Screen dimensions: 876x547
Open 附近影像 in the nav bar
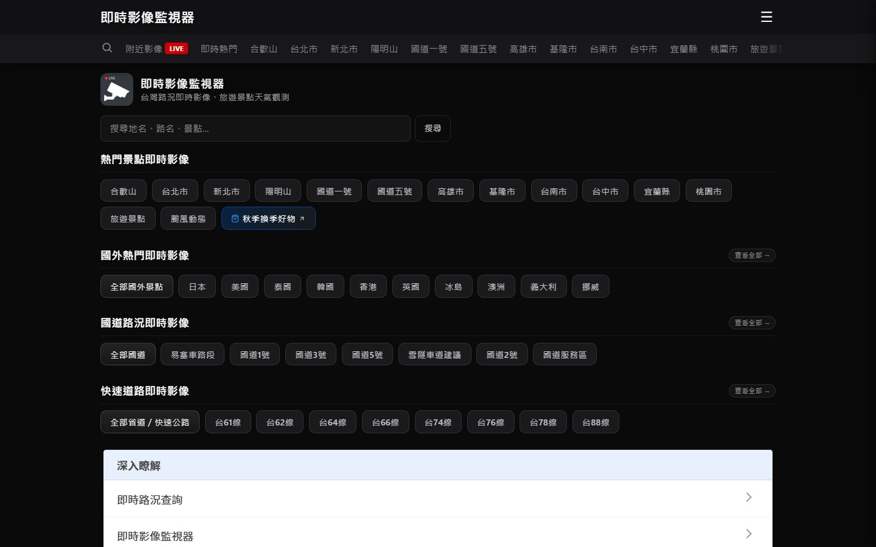click(144, 49)
